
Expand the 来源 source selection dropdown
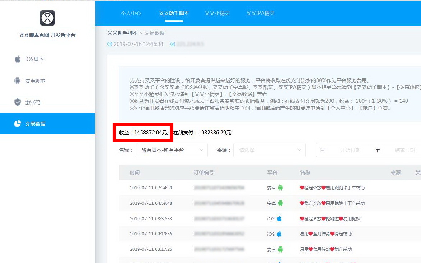pos(269,150)
